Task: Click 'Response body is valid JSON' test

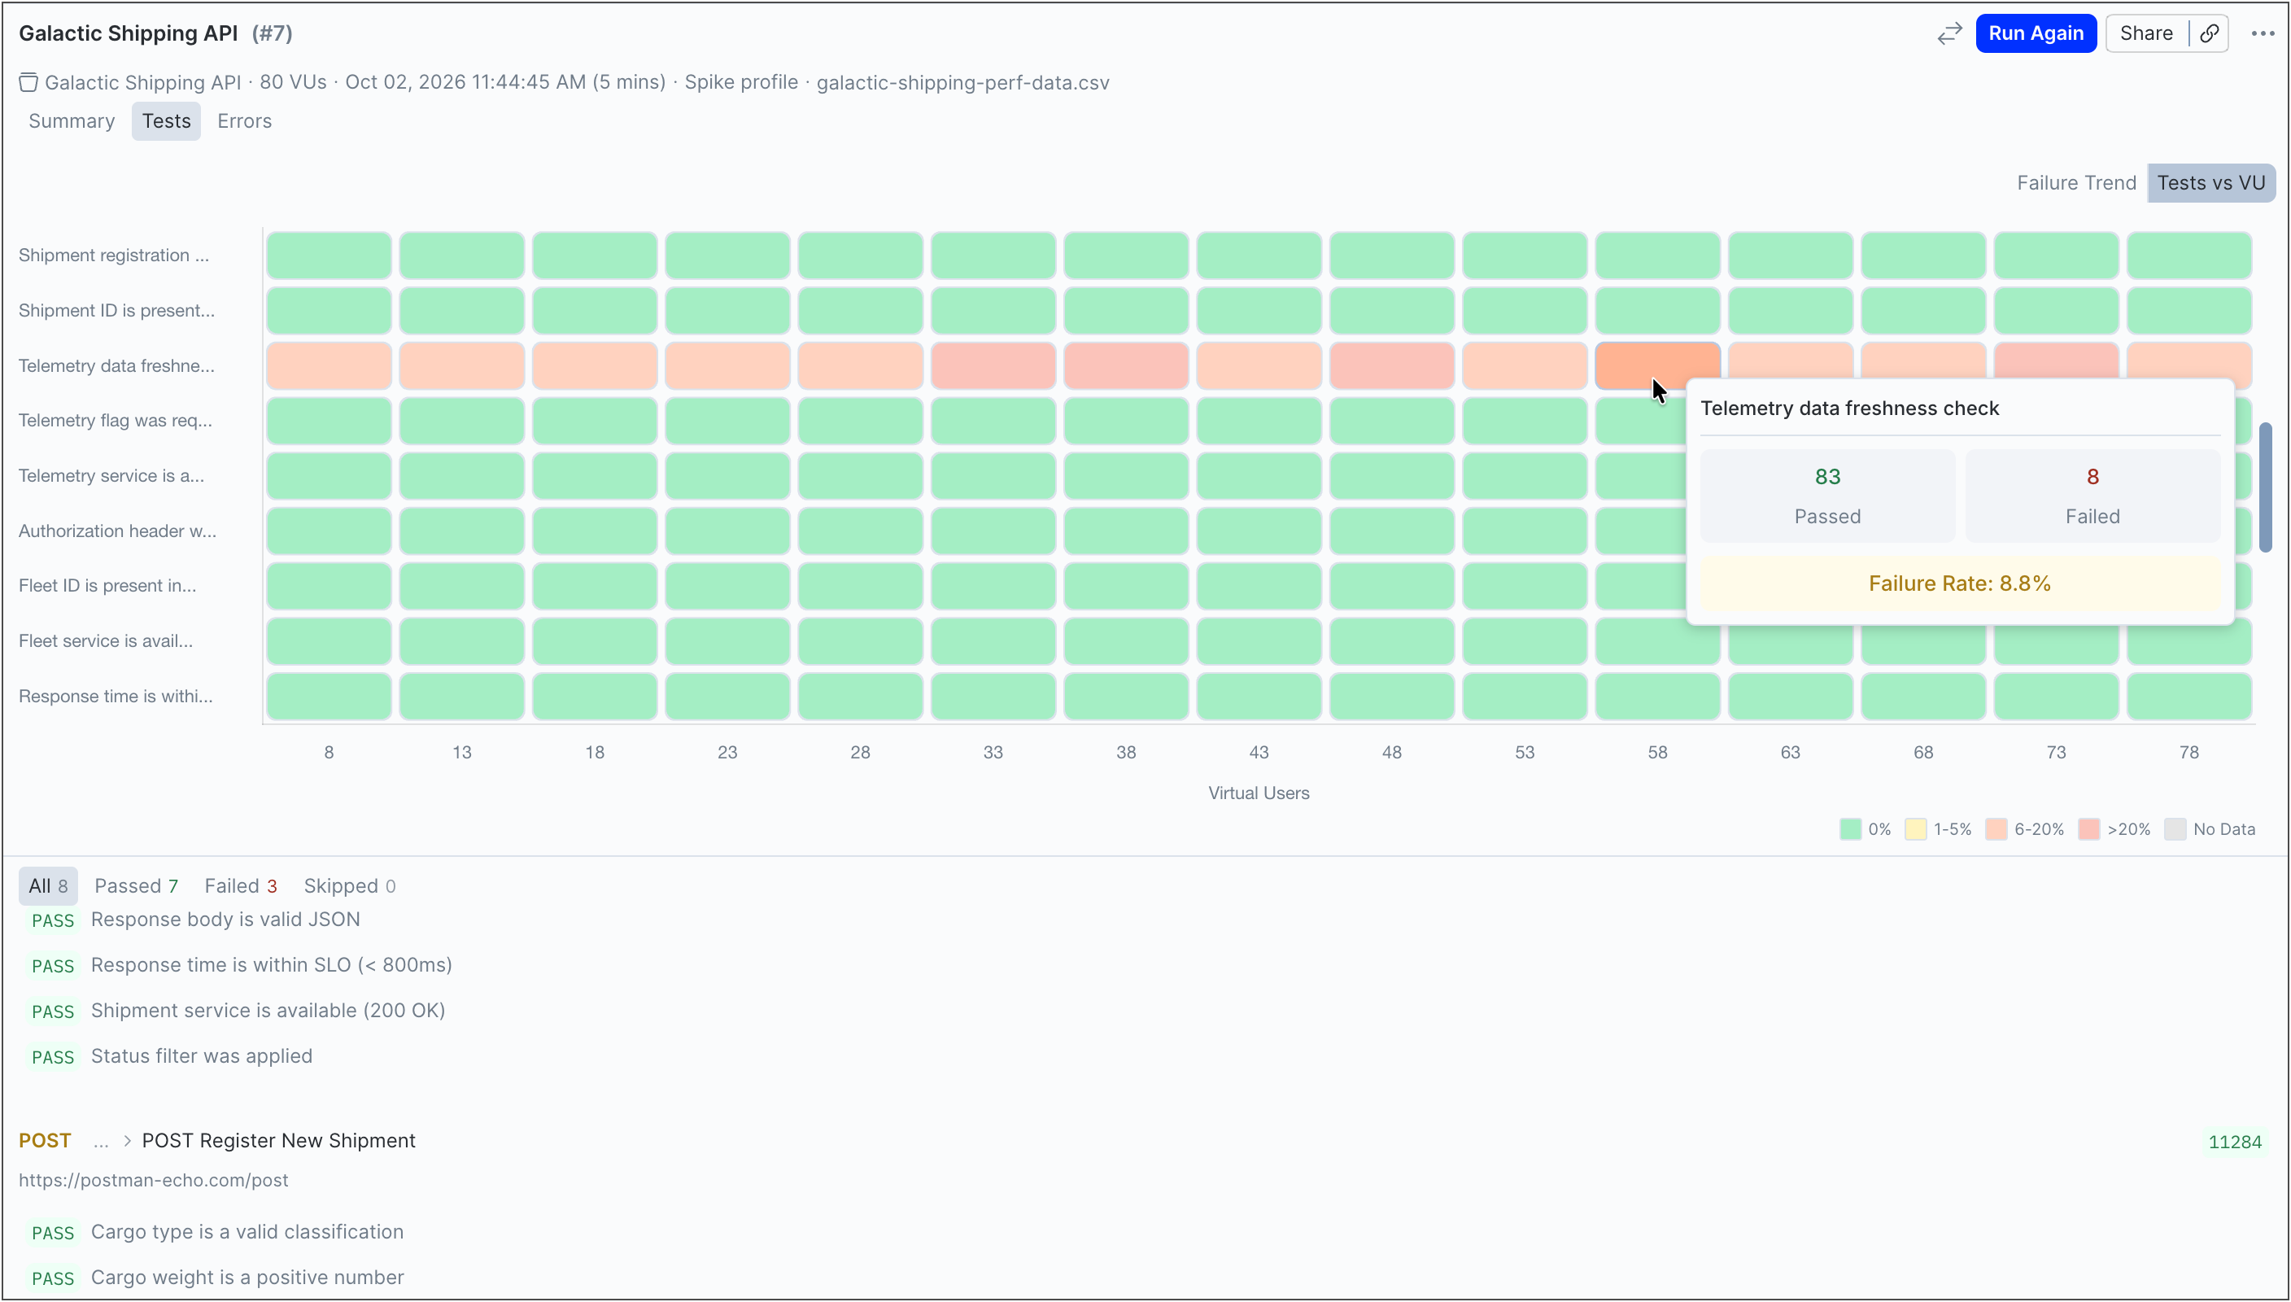Action: [x=225, y=920]
